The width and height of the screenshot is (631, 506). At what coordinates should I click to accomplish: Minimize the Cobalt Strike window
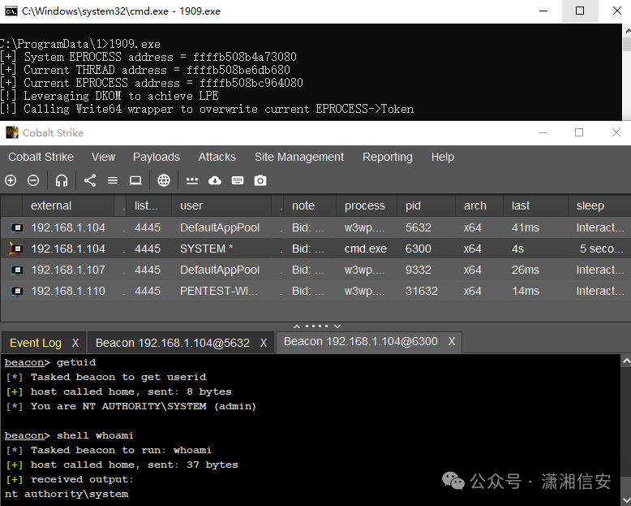pyautogui.click(x=543, y=132)
